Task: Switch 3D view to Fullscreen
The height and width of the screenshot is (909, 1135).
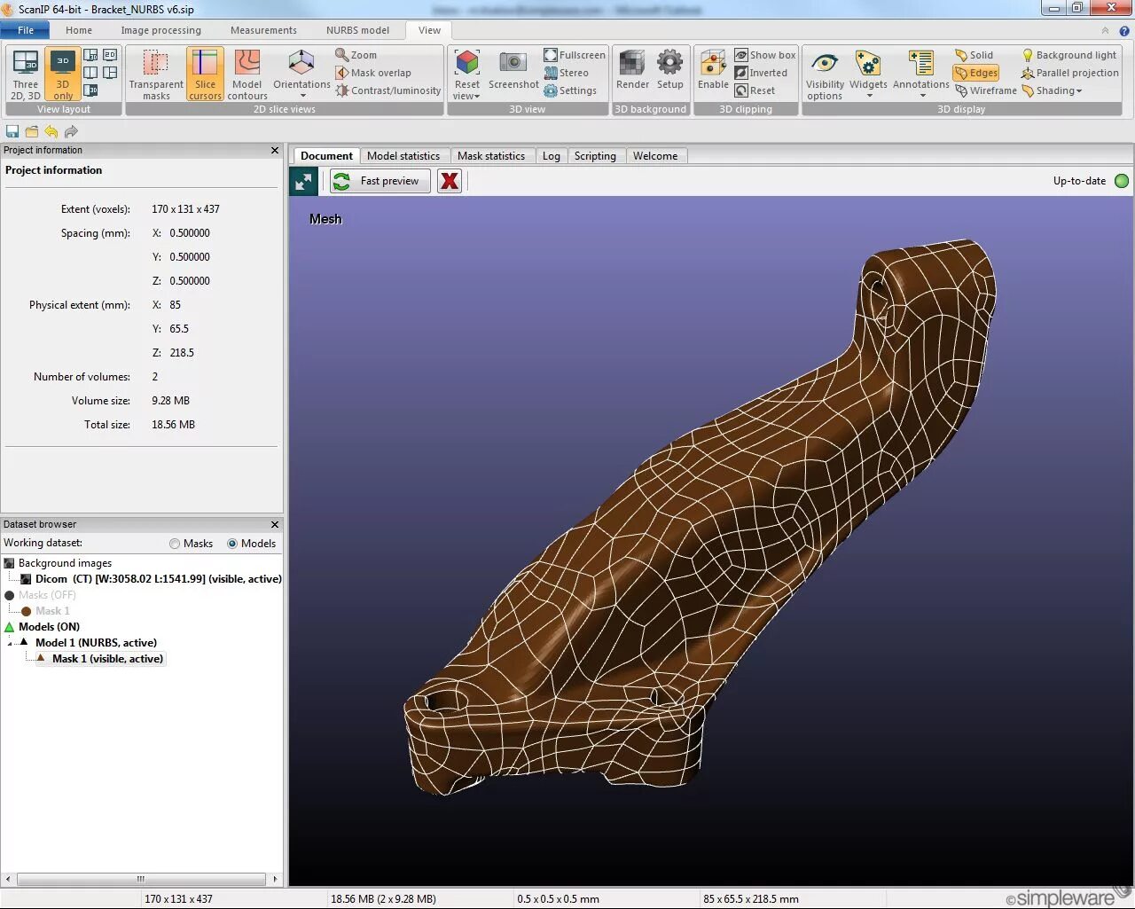Action: [575, 55]
